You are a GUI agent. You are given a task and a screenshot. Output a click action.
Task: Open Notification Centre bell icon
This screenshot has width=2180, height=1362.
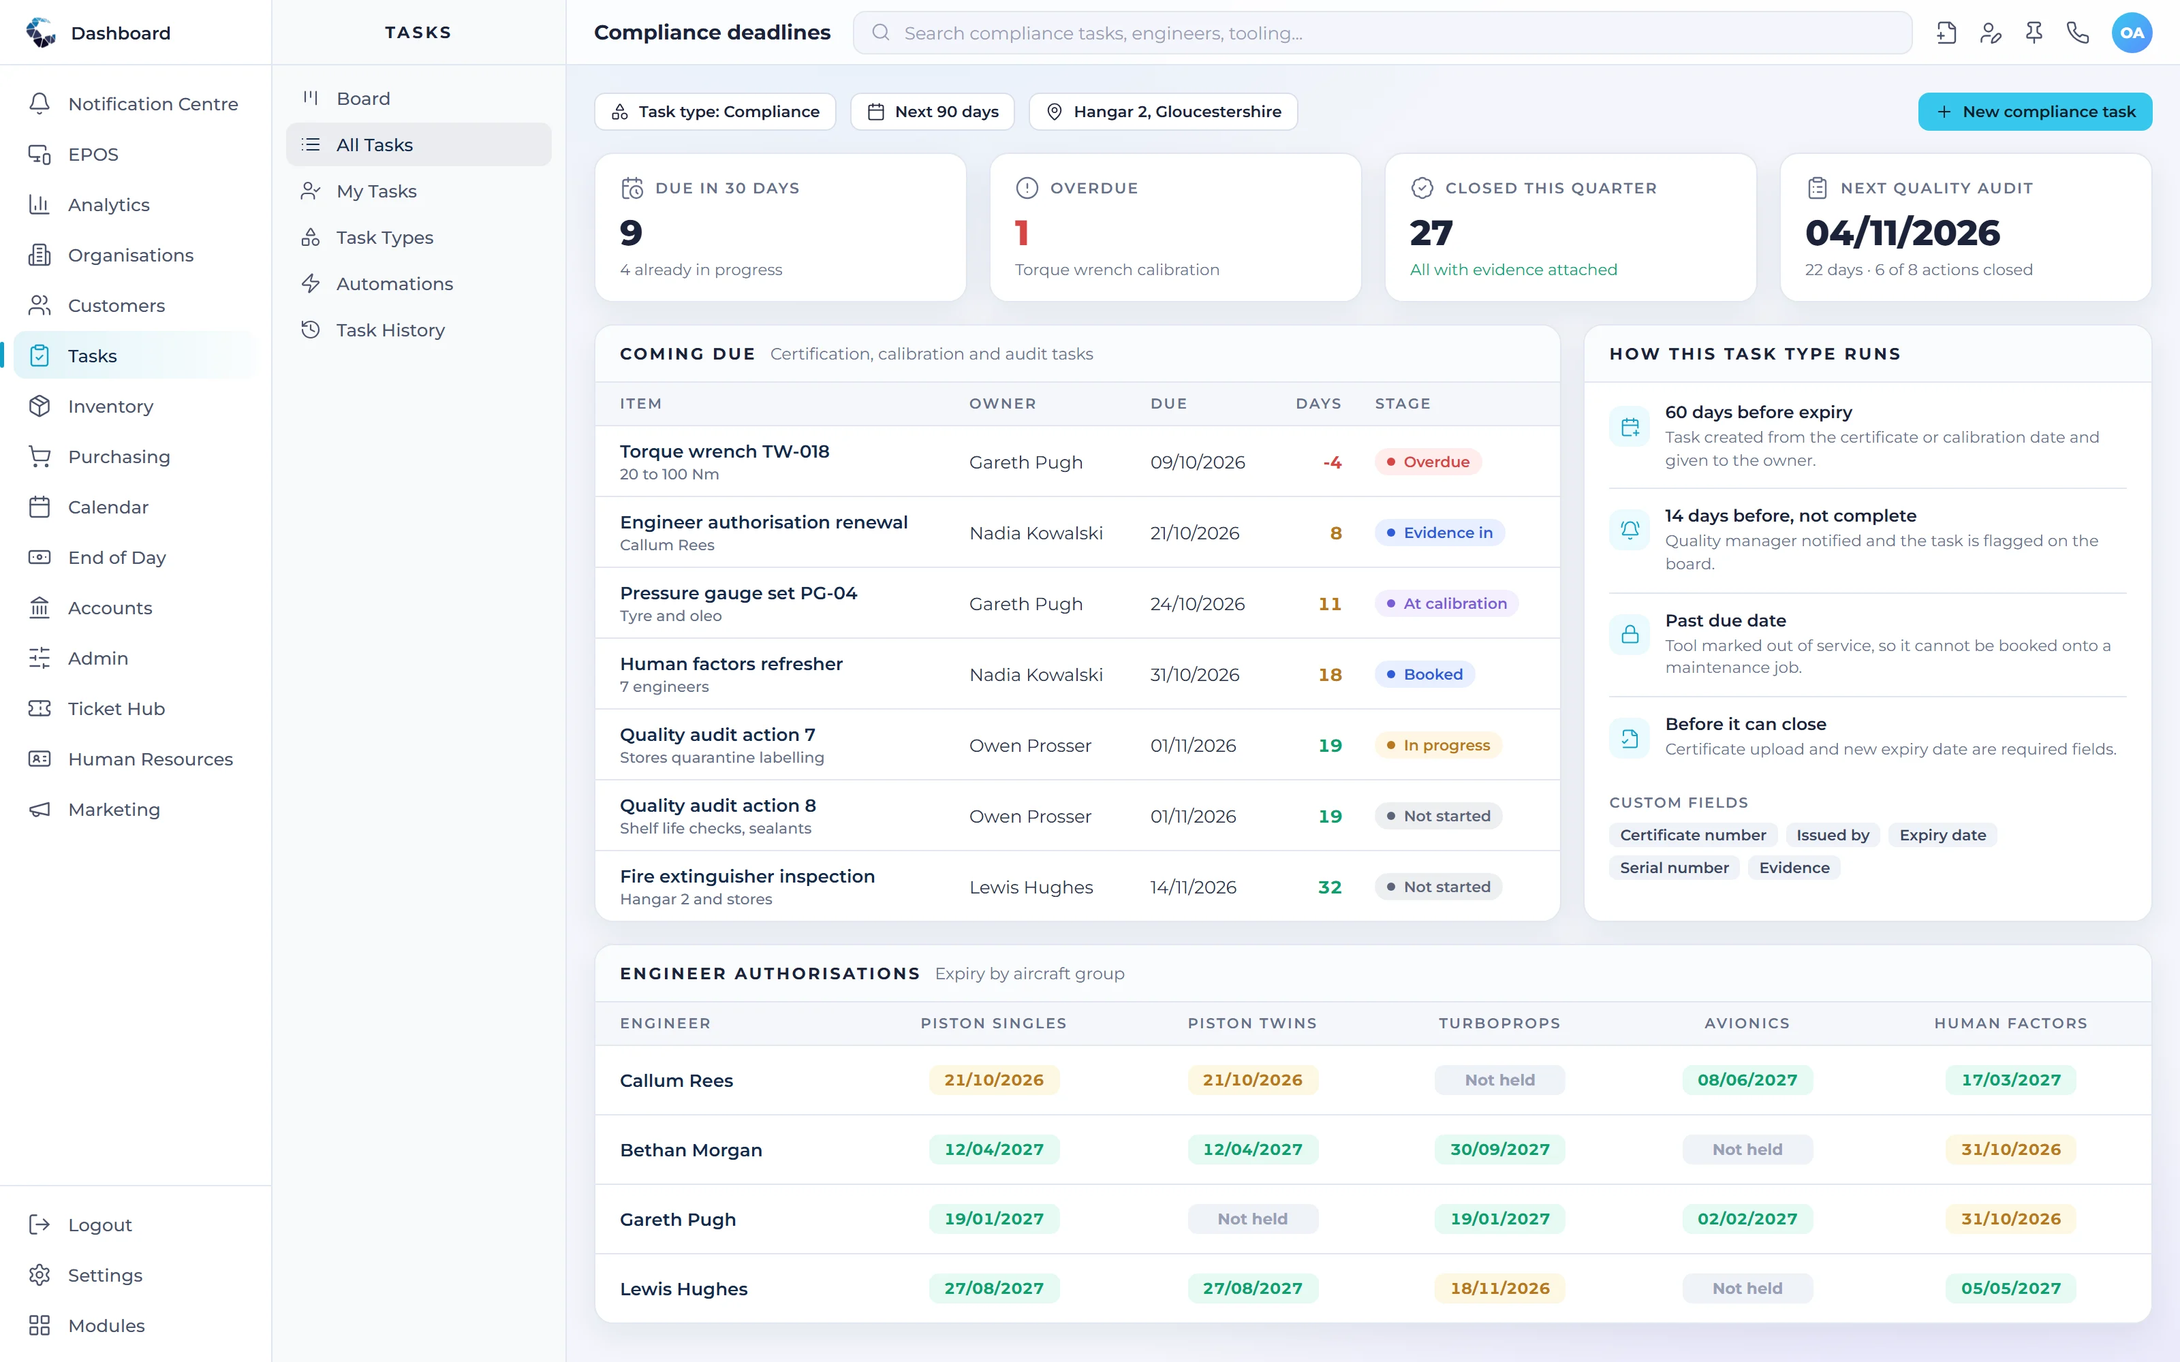coord(39,104)
